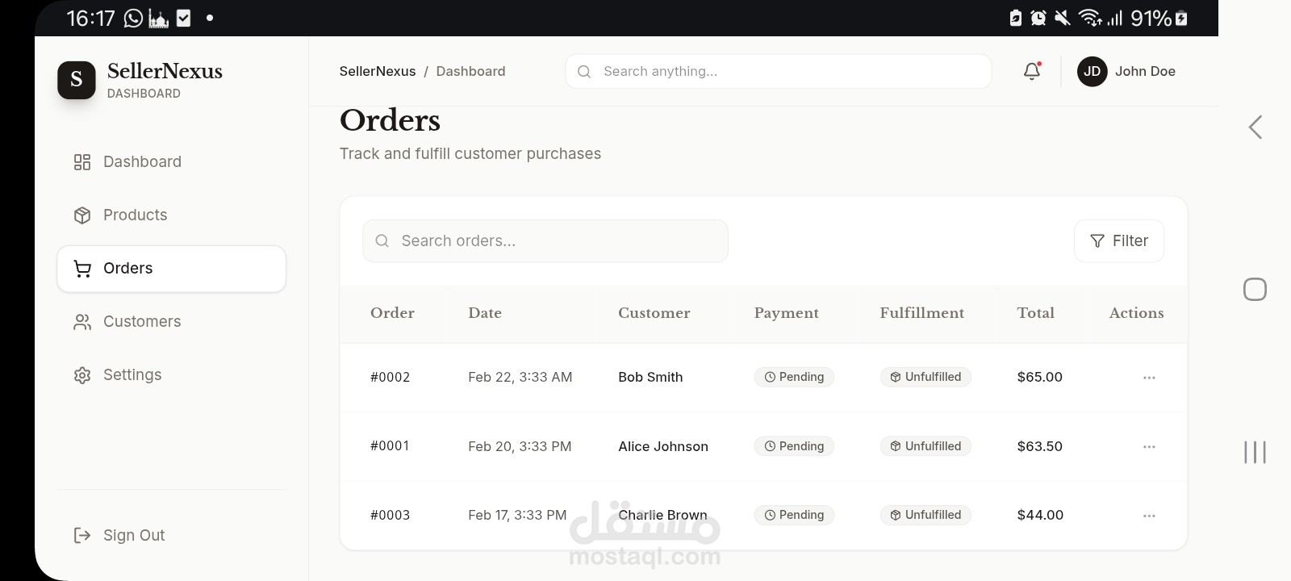The width and height of the screenshot is (1291, 581).
Task: Click the $63.50 total
Action: [1040, 446]
